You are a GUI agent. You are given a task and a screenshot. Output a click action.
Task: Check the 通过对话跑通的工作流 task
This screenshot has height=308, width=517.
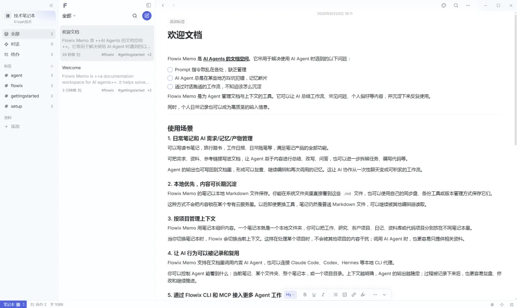coord(170,87)
